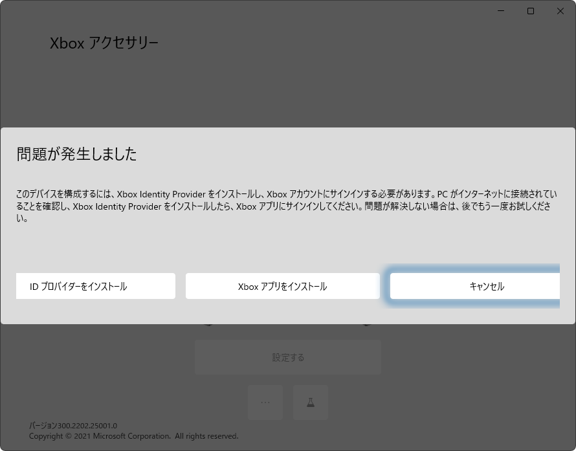Install Xbox Identity Provider from the dialog
The image size is (576, 451).
[x=95, y=286]
